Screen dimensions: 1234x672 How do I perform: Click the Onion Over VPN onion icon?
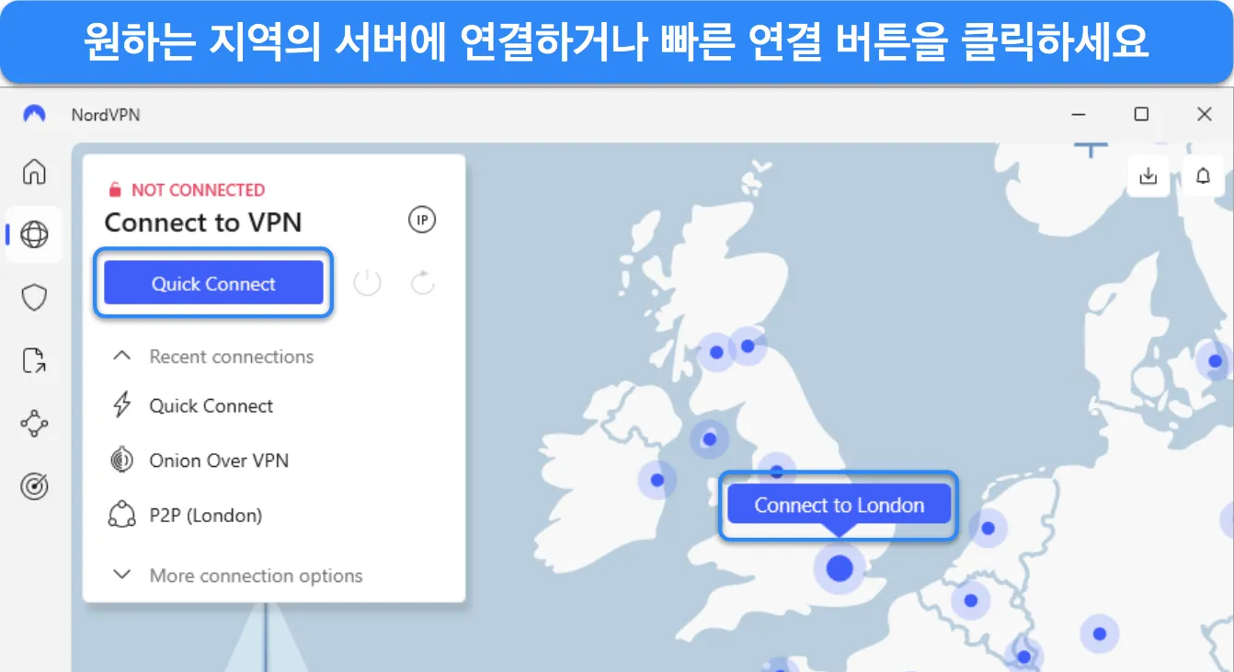point(121,460)
